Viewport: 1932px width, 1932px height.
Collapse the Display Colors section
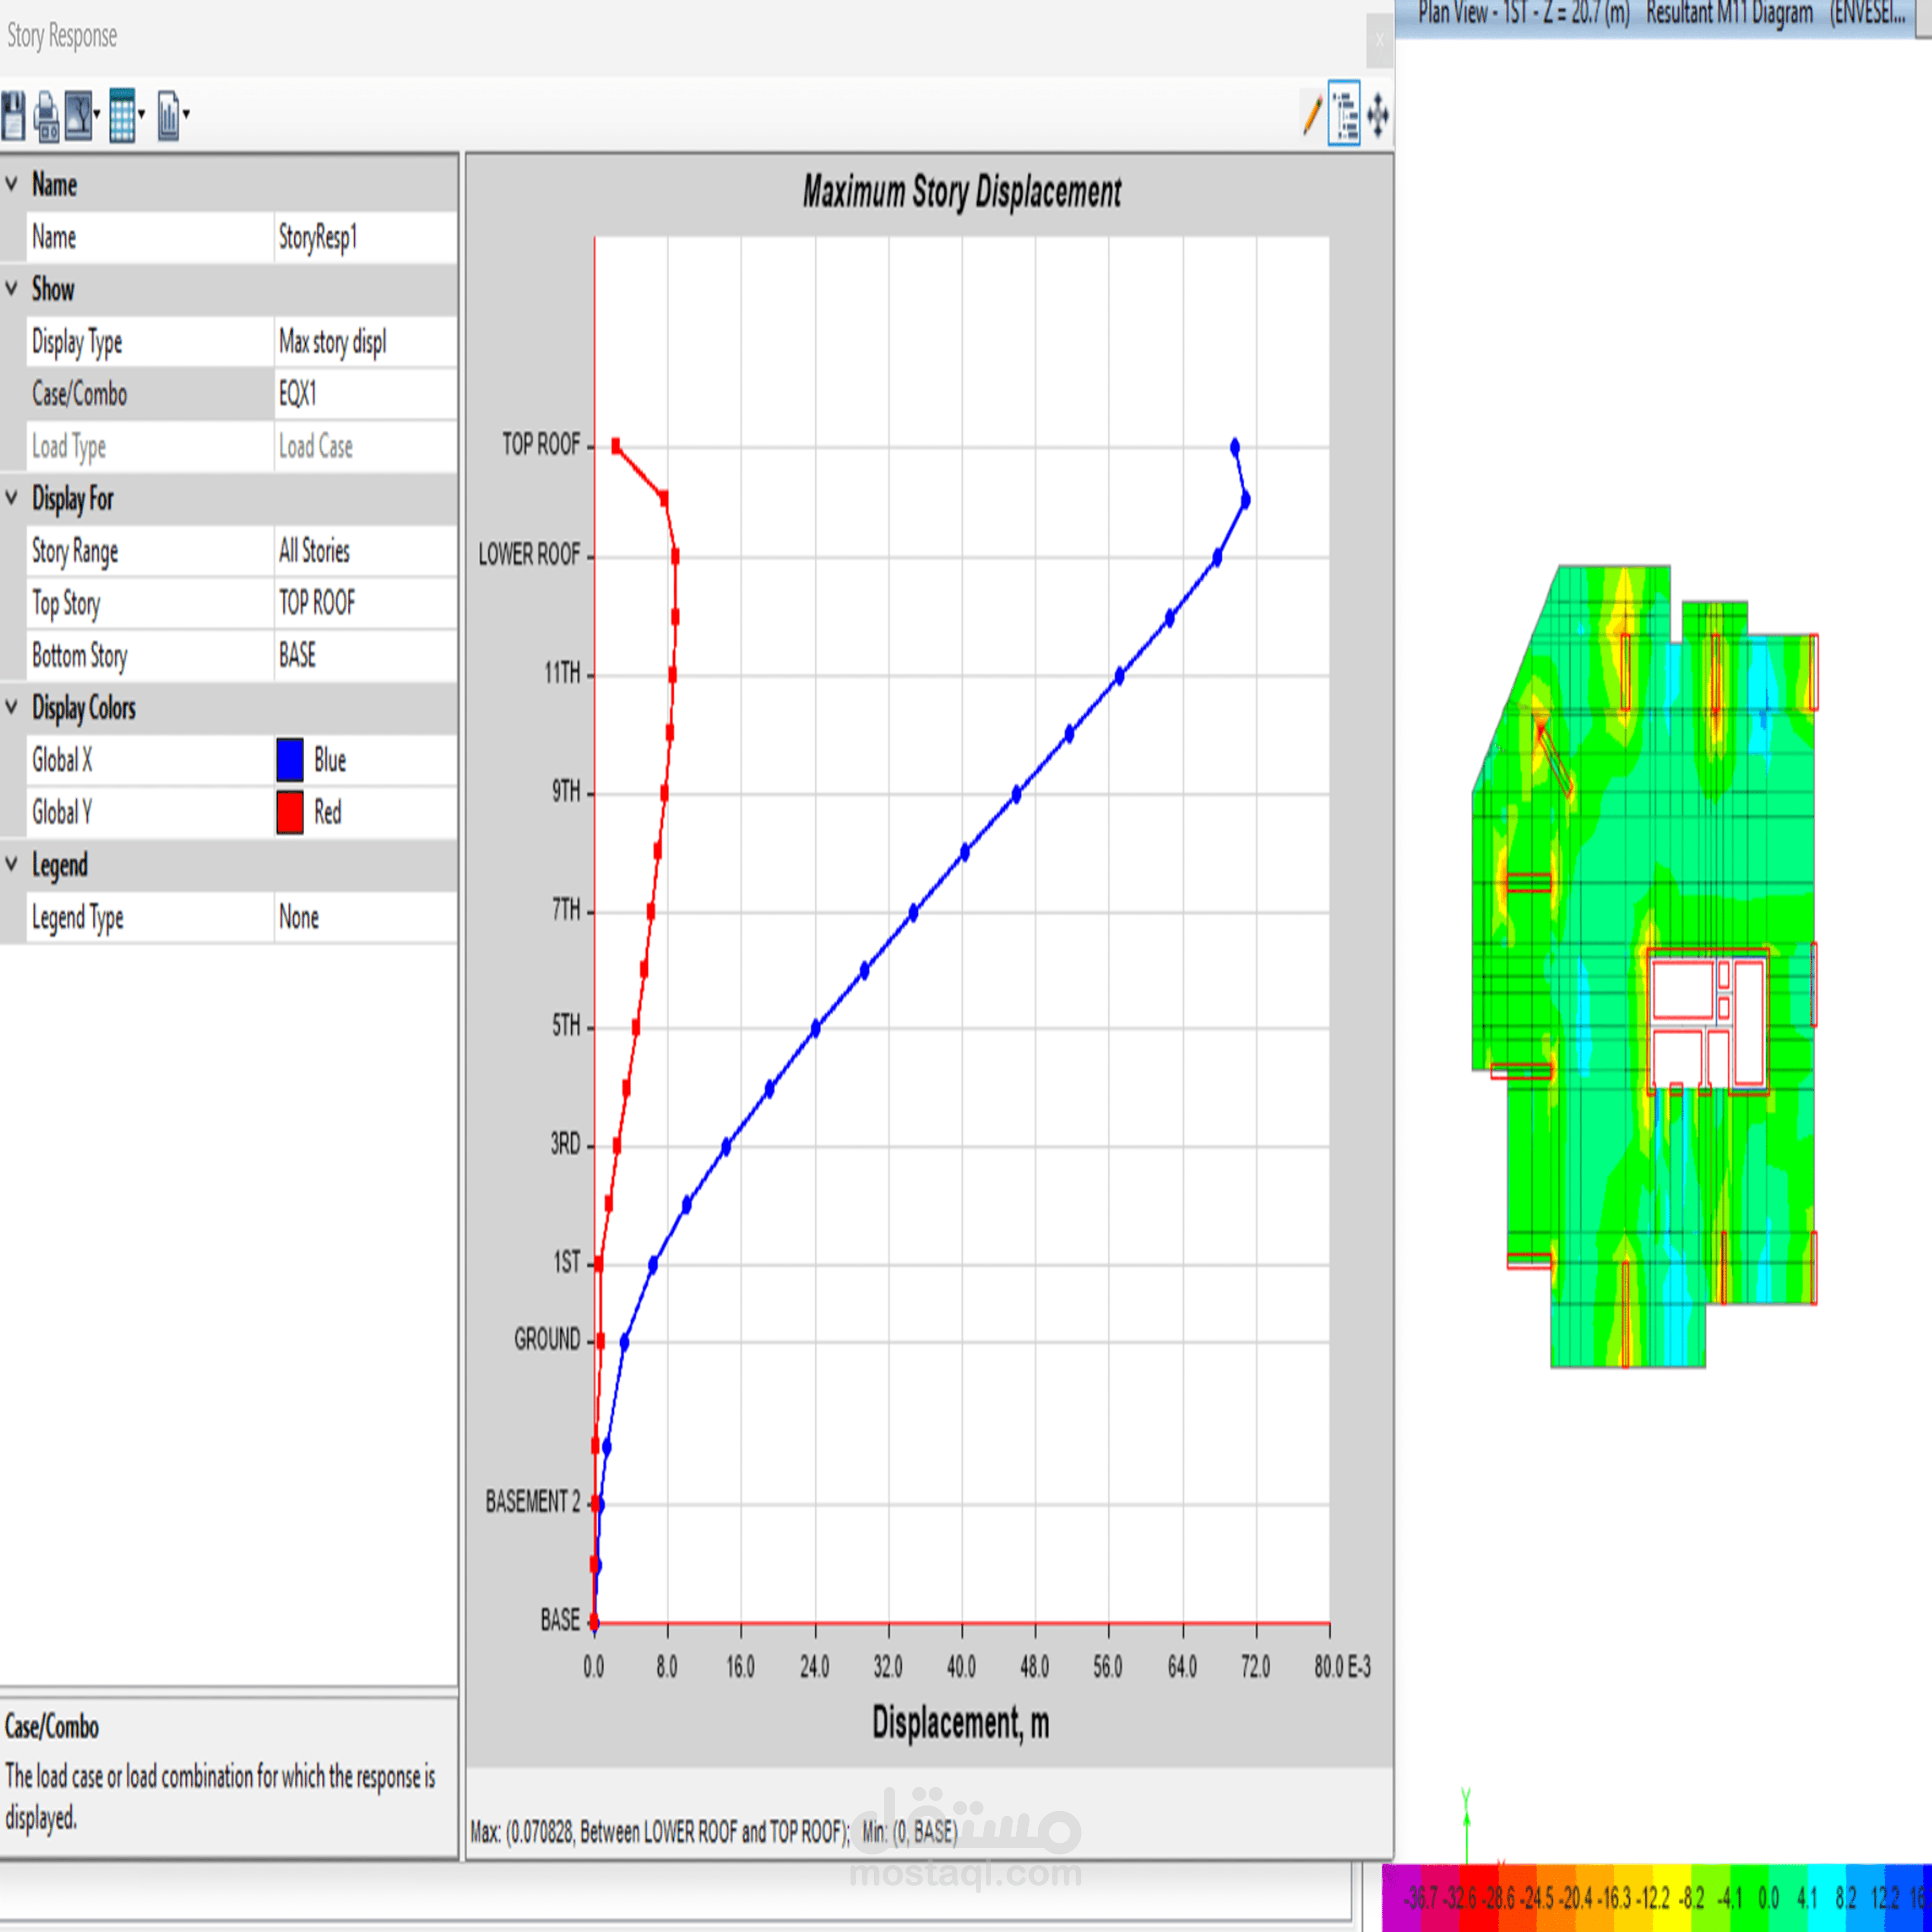[12, 707]
